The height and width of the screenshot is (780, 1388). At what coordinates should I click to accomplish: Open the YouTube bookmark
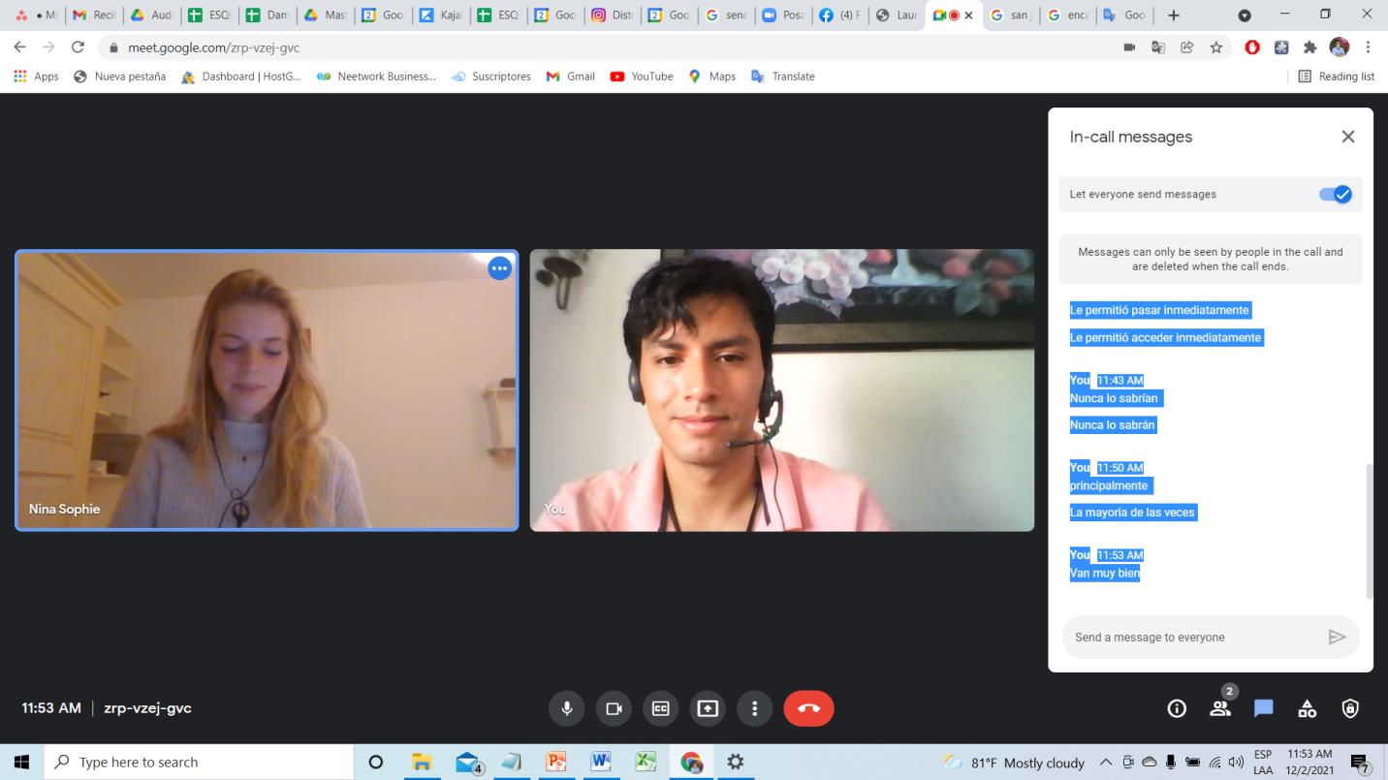tap(642, 77)
